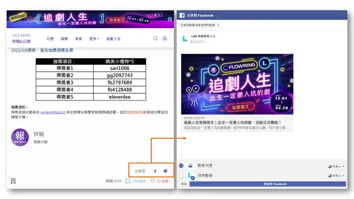Click the 閱讀 4243 read count
Screen dimensions: 354x199
(x=113, y=181)
